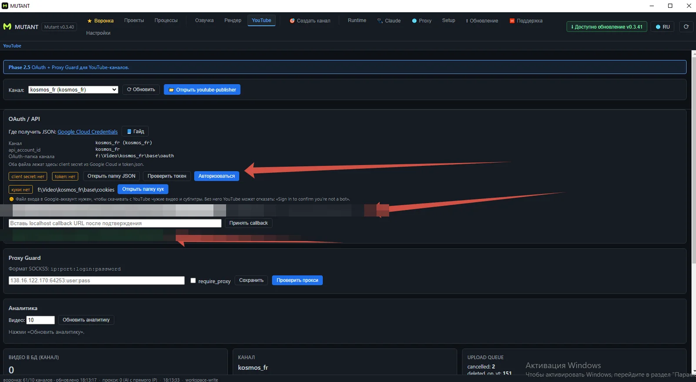The height and width of the screenshot is (382, 696).
Task: Open the Гайд guide button
Action: (135, 132)
